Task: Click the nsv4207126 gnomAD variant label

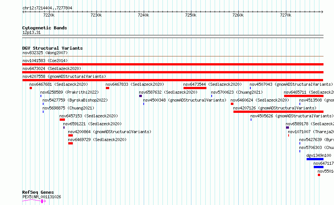Action: [x=275, y=108]
